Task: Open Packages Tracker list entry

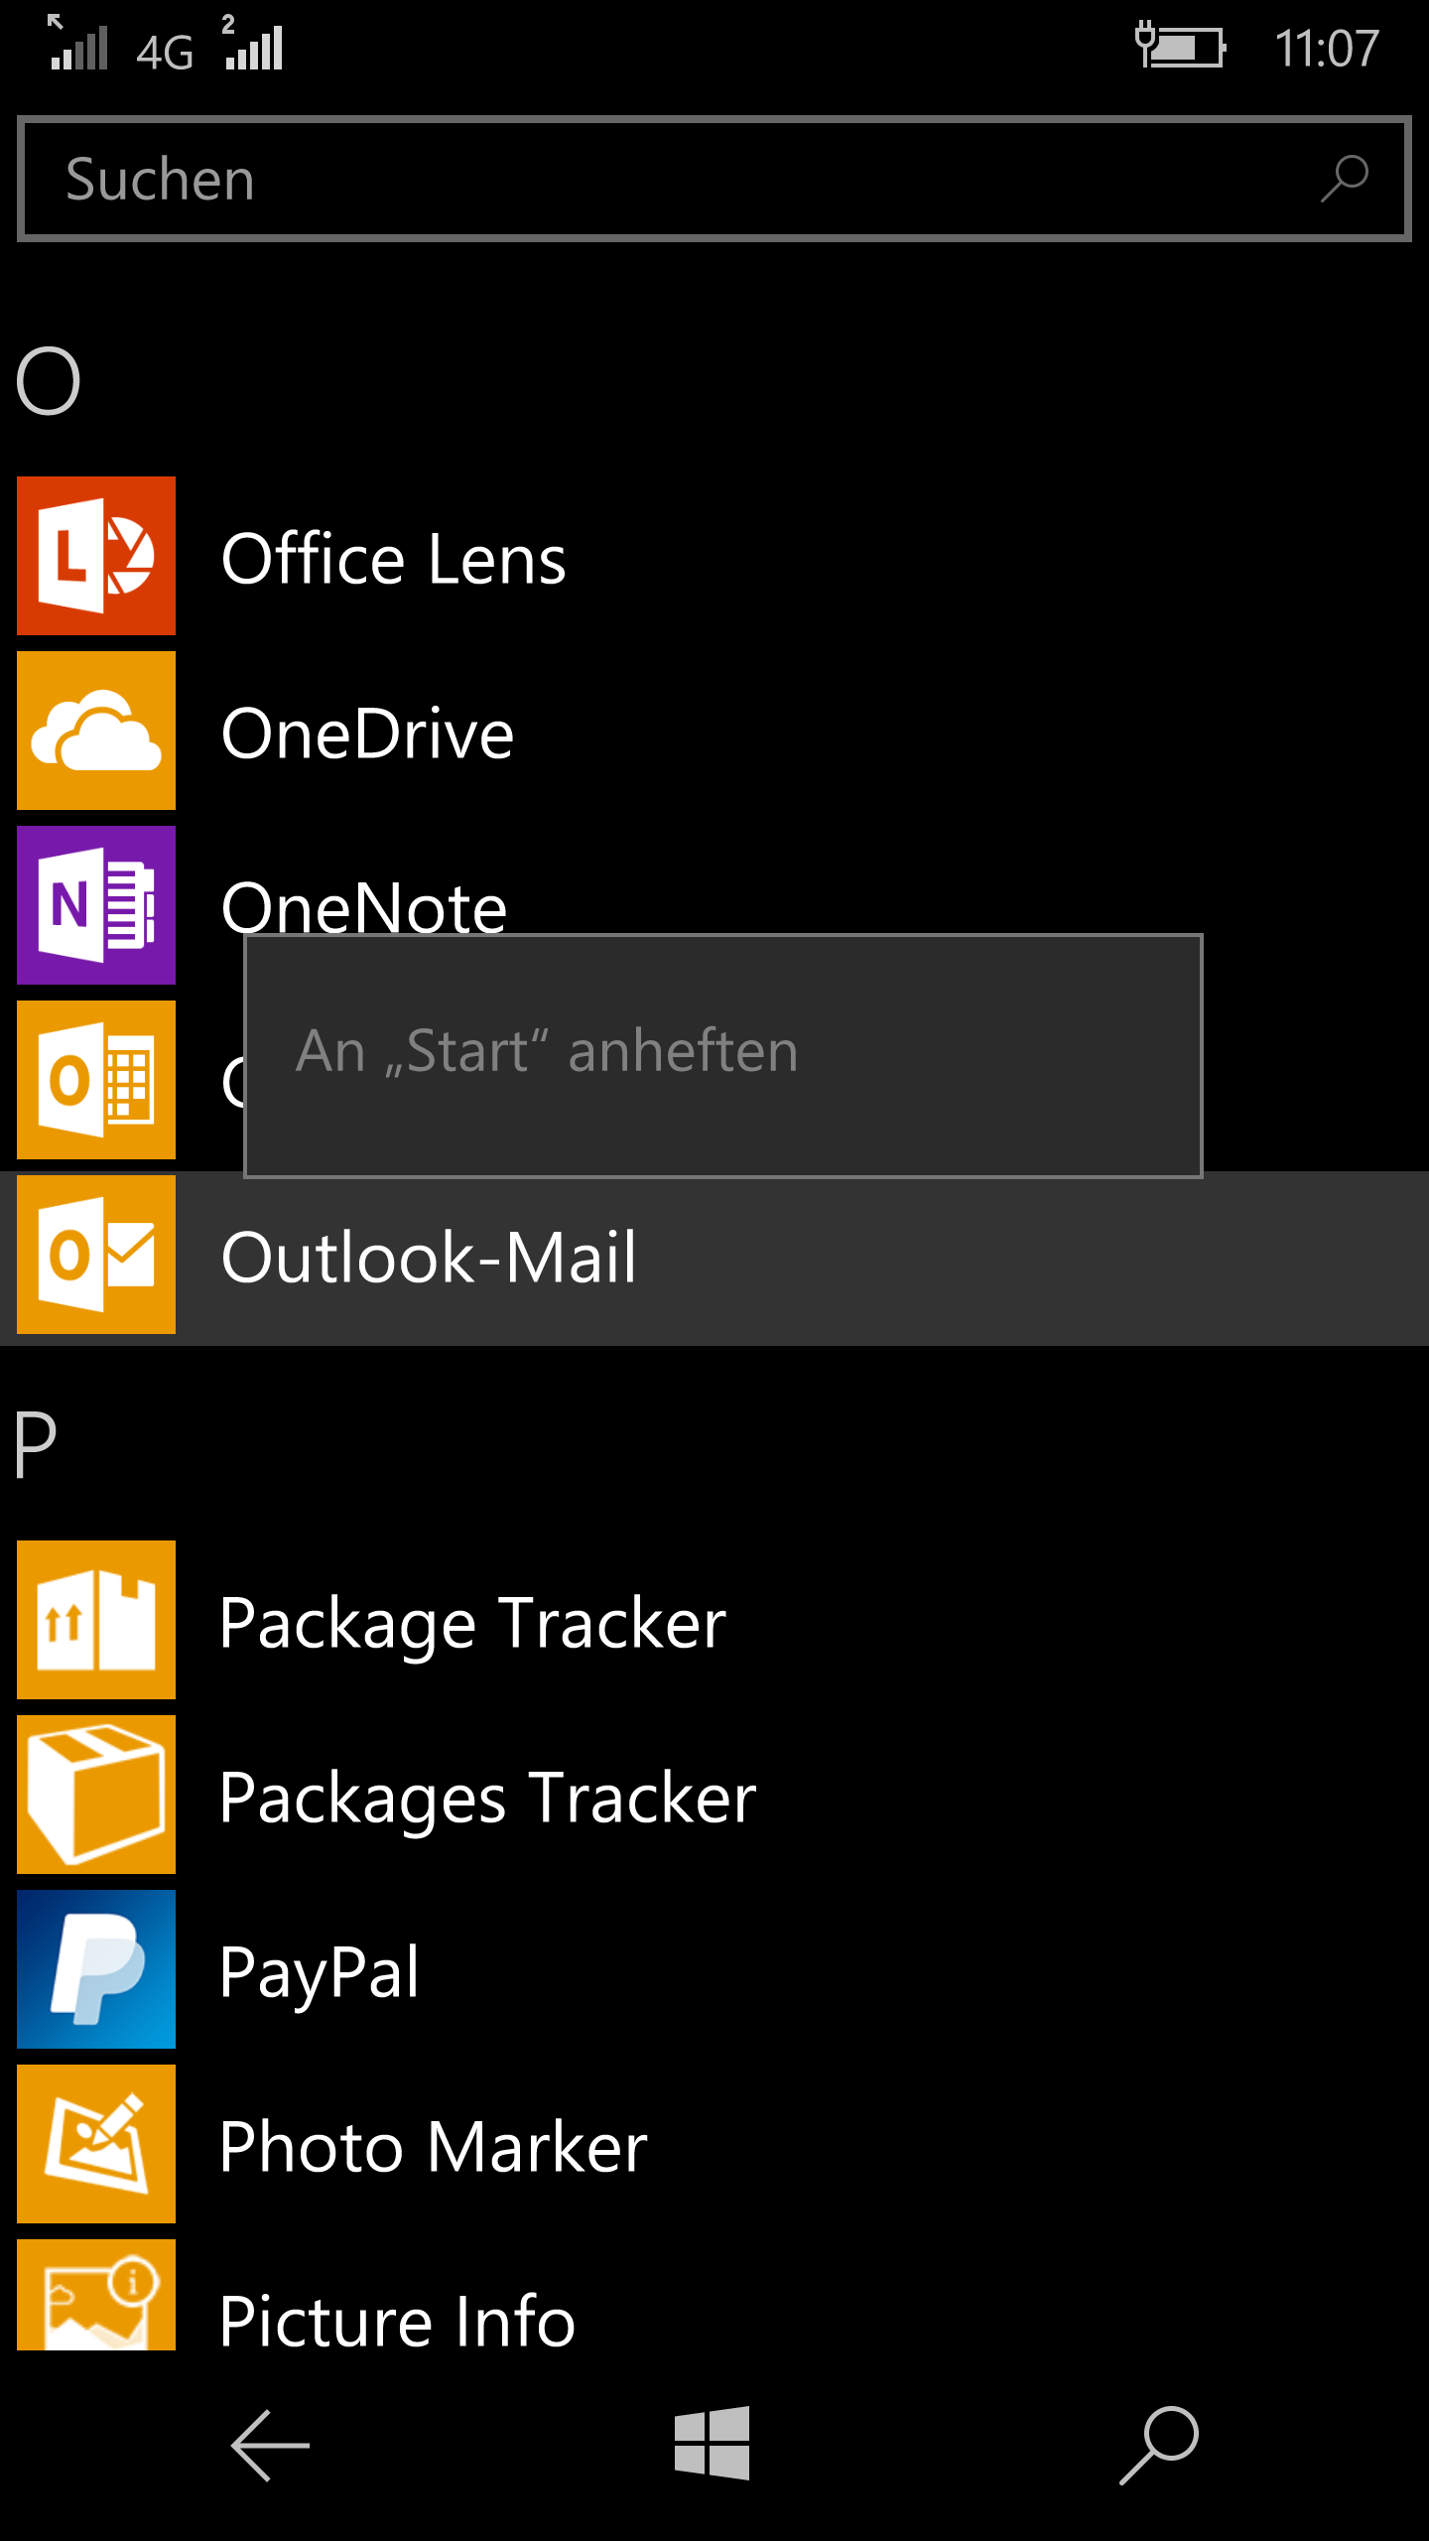Action: pos(487,1799)
